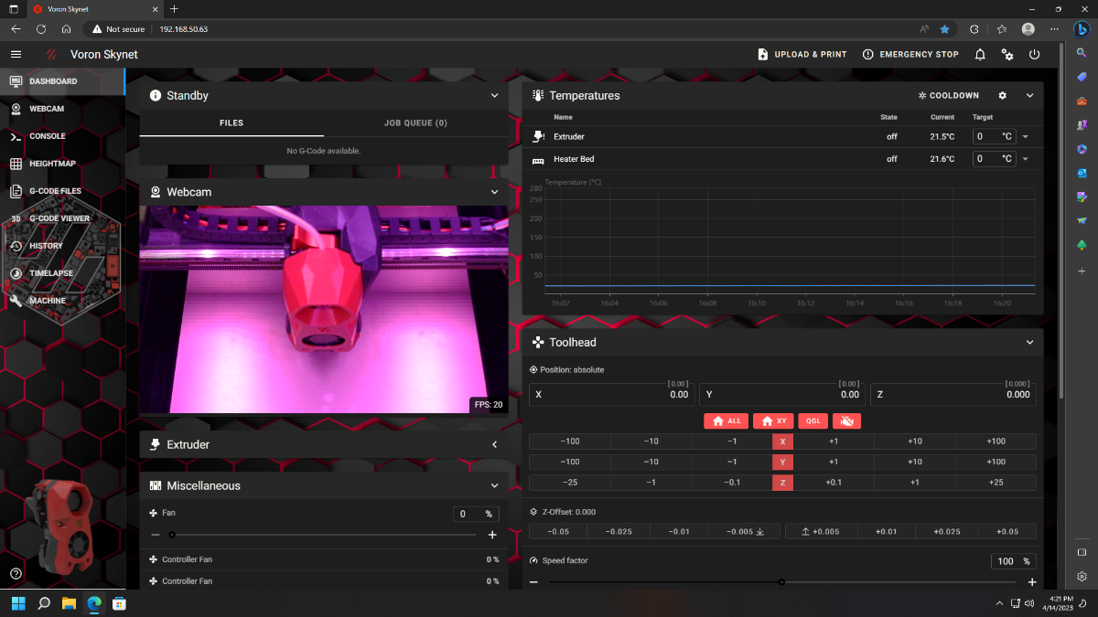This screenshot has width=1098, height=617.
Task: Run QGL quad gantry level
Action: coord(813,421)
